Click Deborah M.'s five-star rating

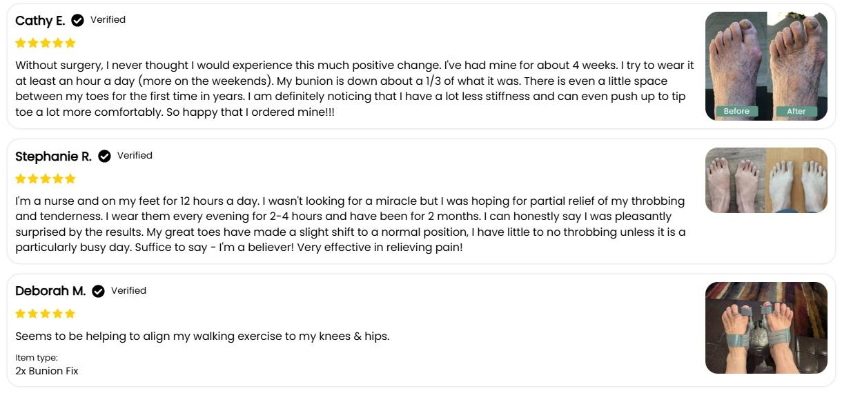tap(46, 314)
